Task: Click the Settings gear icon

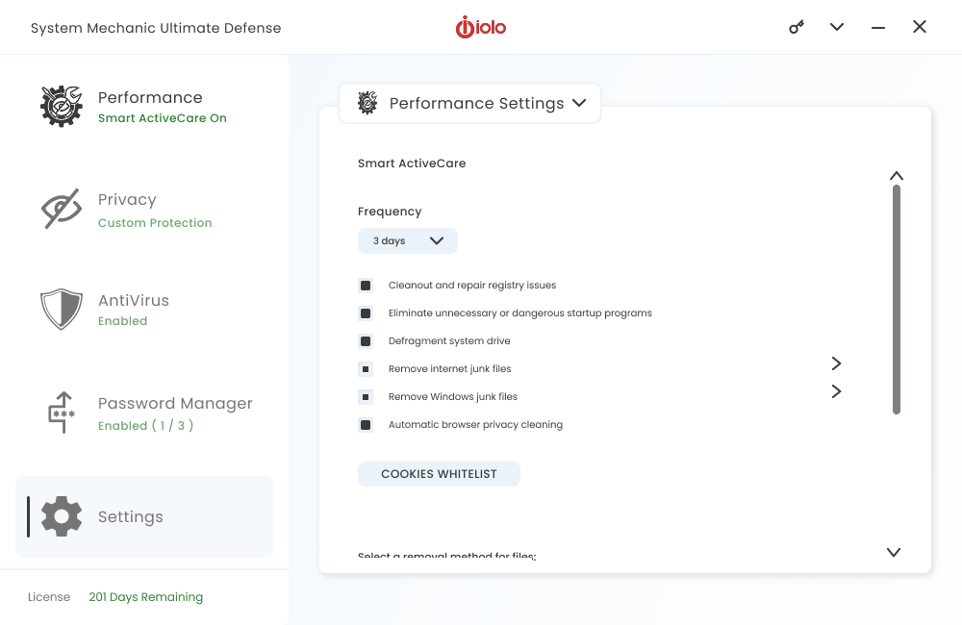Action: [x=62, y=516]
